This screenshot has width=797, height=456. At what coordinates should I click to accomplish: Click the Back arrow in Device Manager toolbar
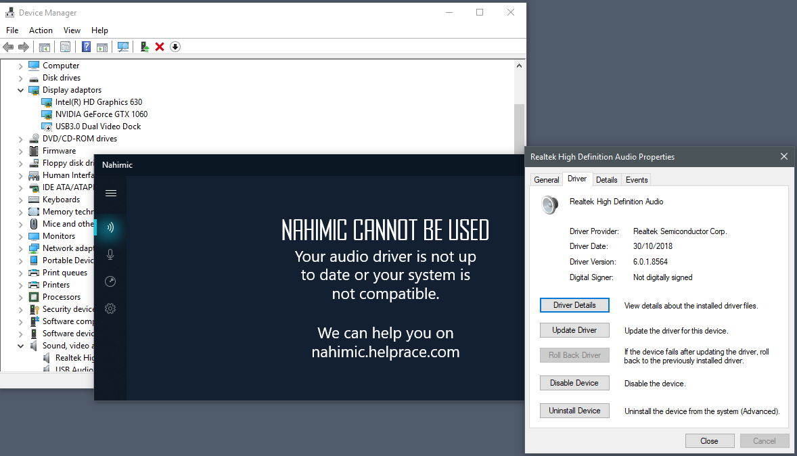point(8,47)
